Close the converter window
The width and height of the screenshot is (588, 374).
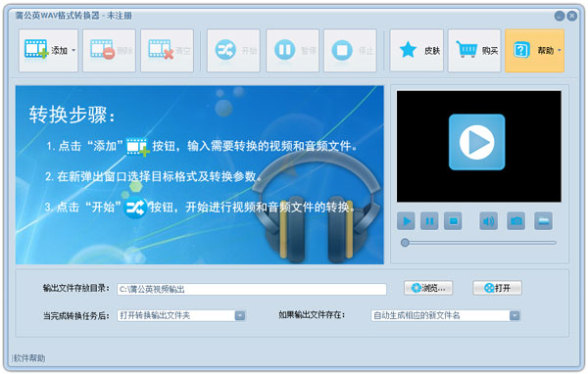(572, 16)
